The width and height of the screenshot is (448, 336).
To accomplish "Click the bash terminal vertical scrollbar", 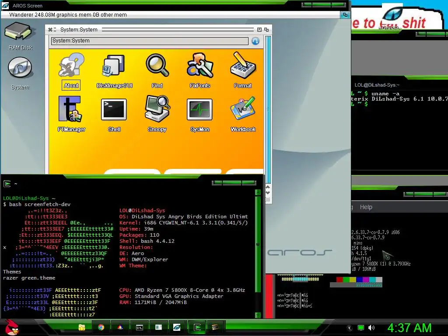I will coord(258,244).
